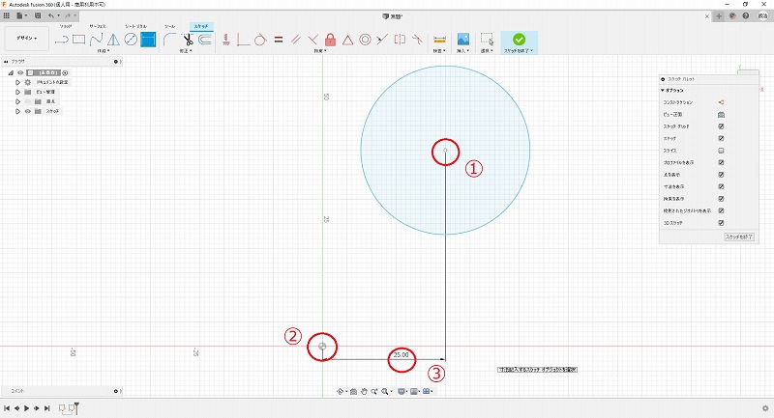774x418 pixels.
Task: Select the fillet tool in toolbar
Action: coord(169,40)
